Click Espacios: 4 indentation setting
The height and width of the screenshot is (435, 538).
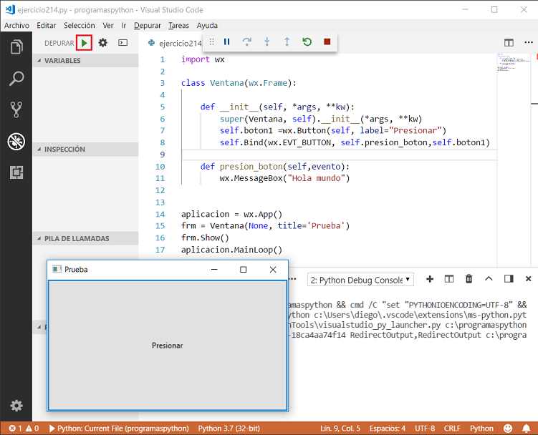(x=387, y=428)
